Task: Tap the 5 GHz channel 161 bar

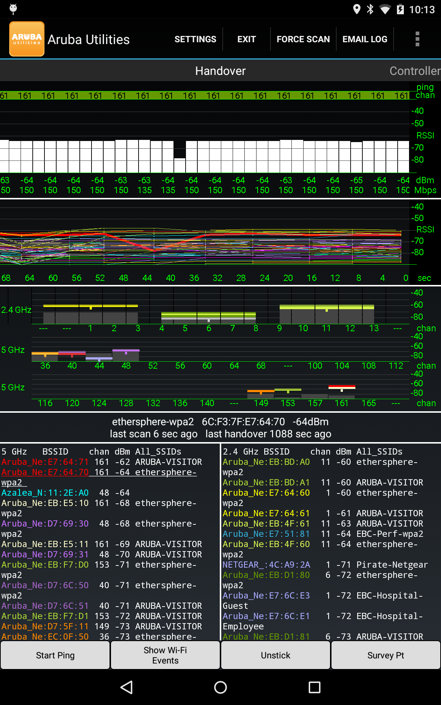Action: [342, 391]
